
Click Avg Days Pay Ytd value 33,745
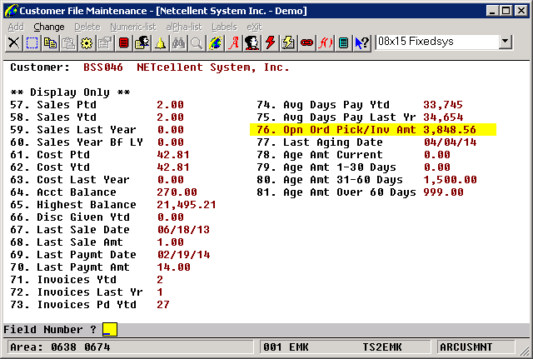(443, 105)
